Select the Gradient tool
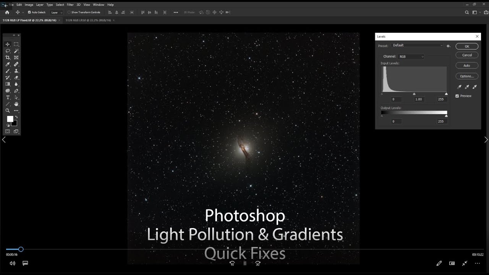 pyautogui.click(x=8, y=84)
